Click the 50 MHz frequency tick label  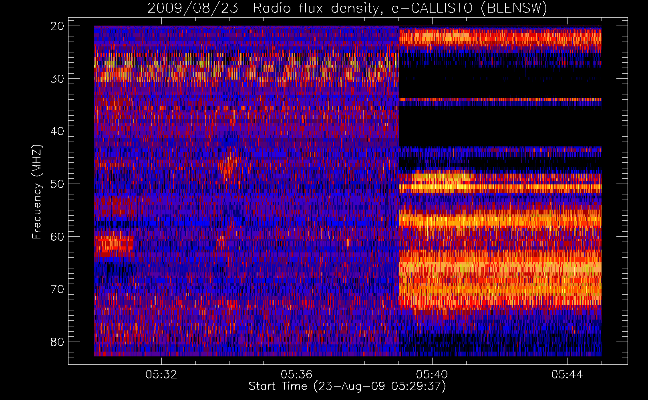[x=58, y=184]
